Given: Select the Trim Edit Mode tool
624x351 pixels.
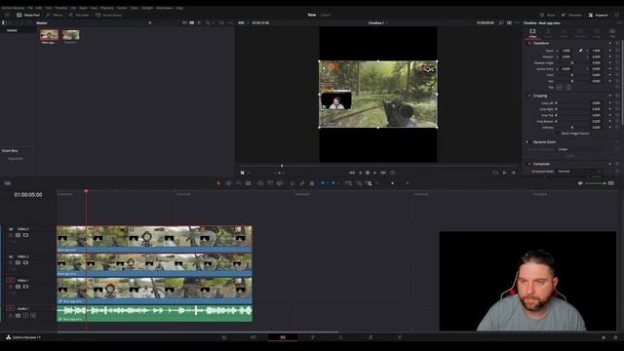Looking at the screenshot, I should click(x=228, y=183).
